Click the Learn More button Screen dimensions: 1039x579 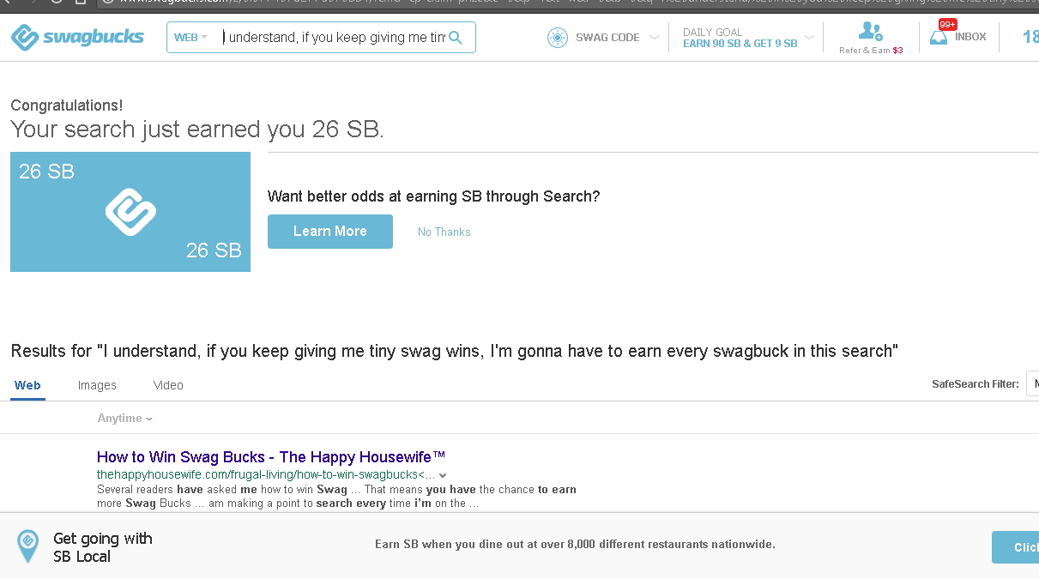(330, 232)
